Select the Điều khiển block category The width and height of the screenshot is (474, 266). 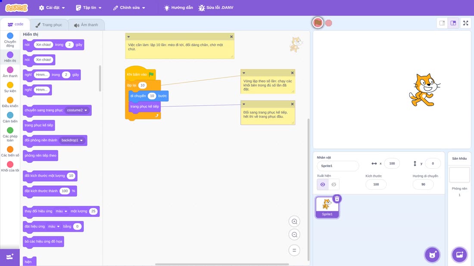coord(10,102)
